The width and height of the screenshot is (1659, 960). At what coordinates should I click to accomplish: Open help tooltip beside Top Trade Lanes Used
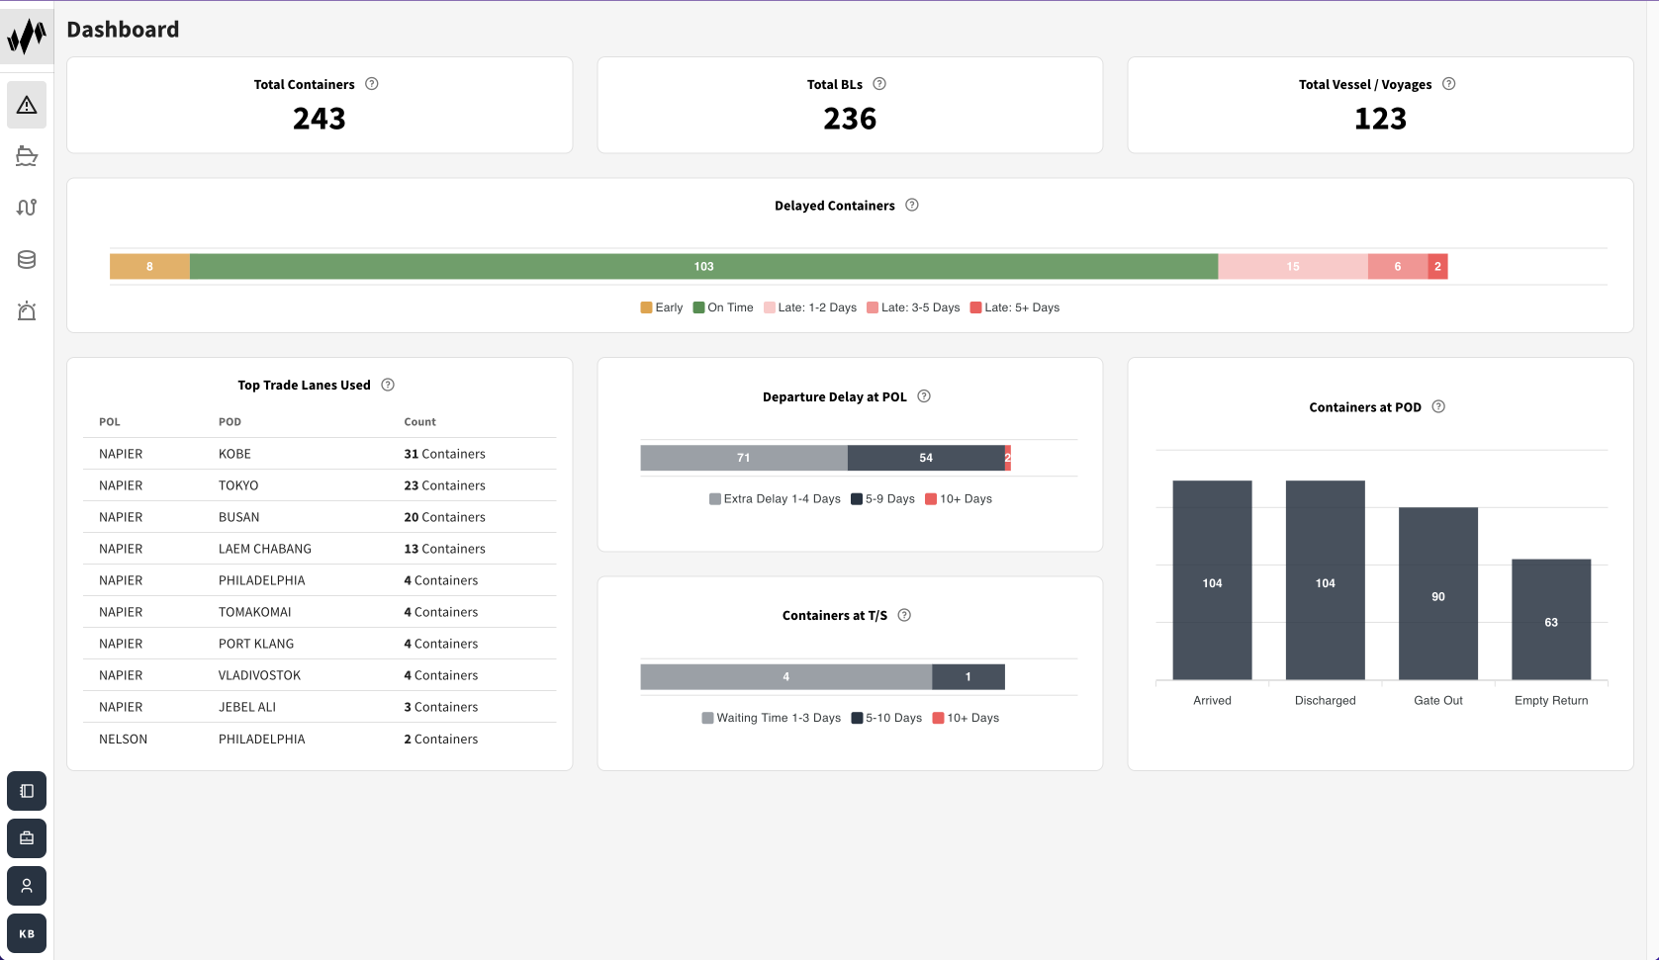387,385
